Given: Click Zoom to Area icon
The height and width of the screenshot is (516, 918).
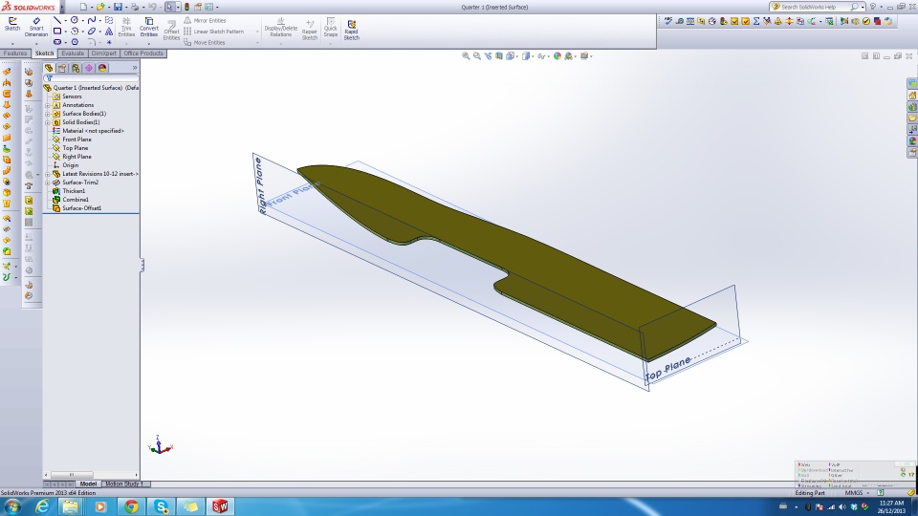Looking at the screenshot, I should [x=477, y=56].
